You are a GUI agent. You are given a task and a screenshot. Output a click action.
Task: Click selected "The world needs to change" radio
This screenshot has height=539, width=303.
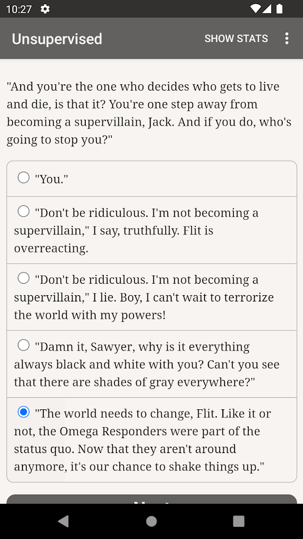[x=24, y=412]
